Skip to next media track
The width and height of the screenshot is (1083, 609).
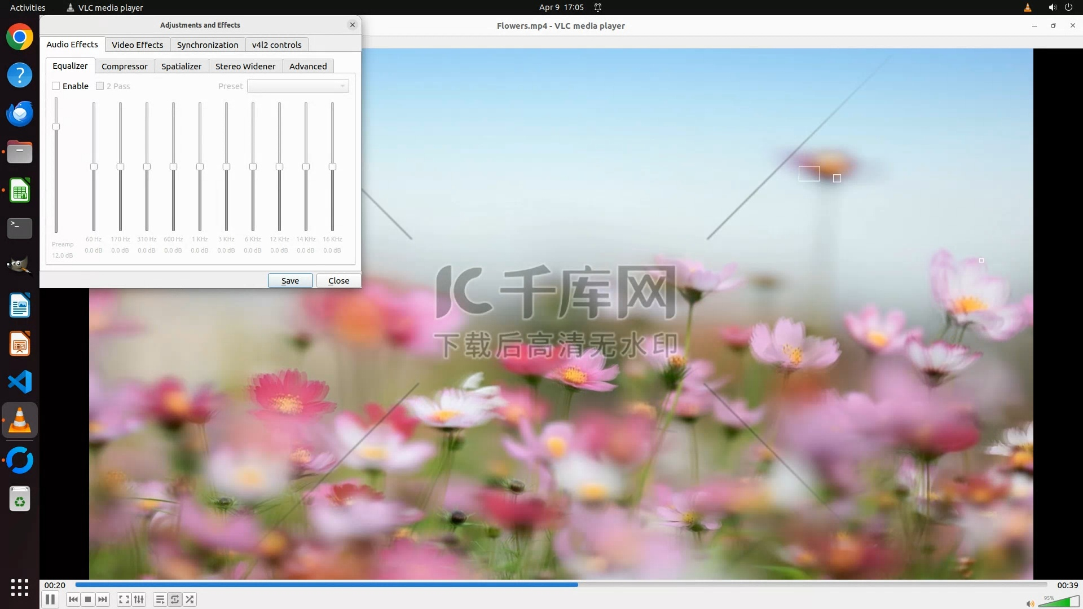click(103, 599)
